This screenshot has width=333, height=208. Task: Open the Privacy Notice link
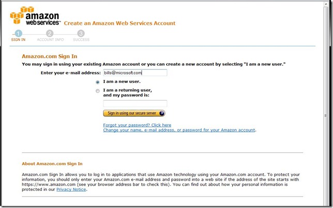coord(71,189)
